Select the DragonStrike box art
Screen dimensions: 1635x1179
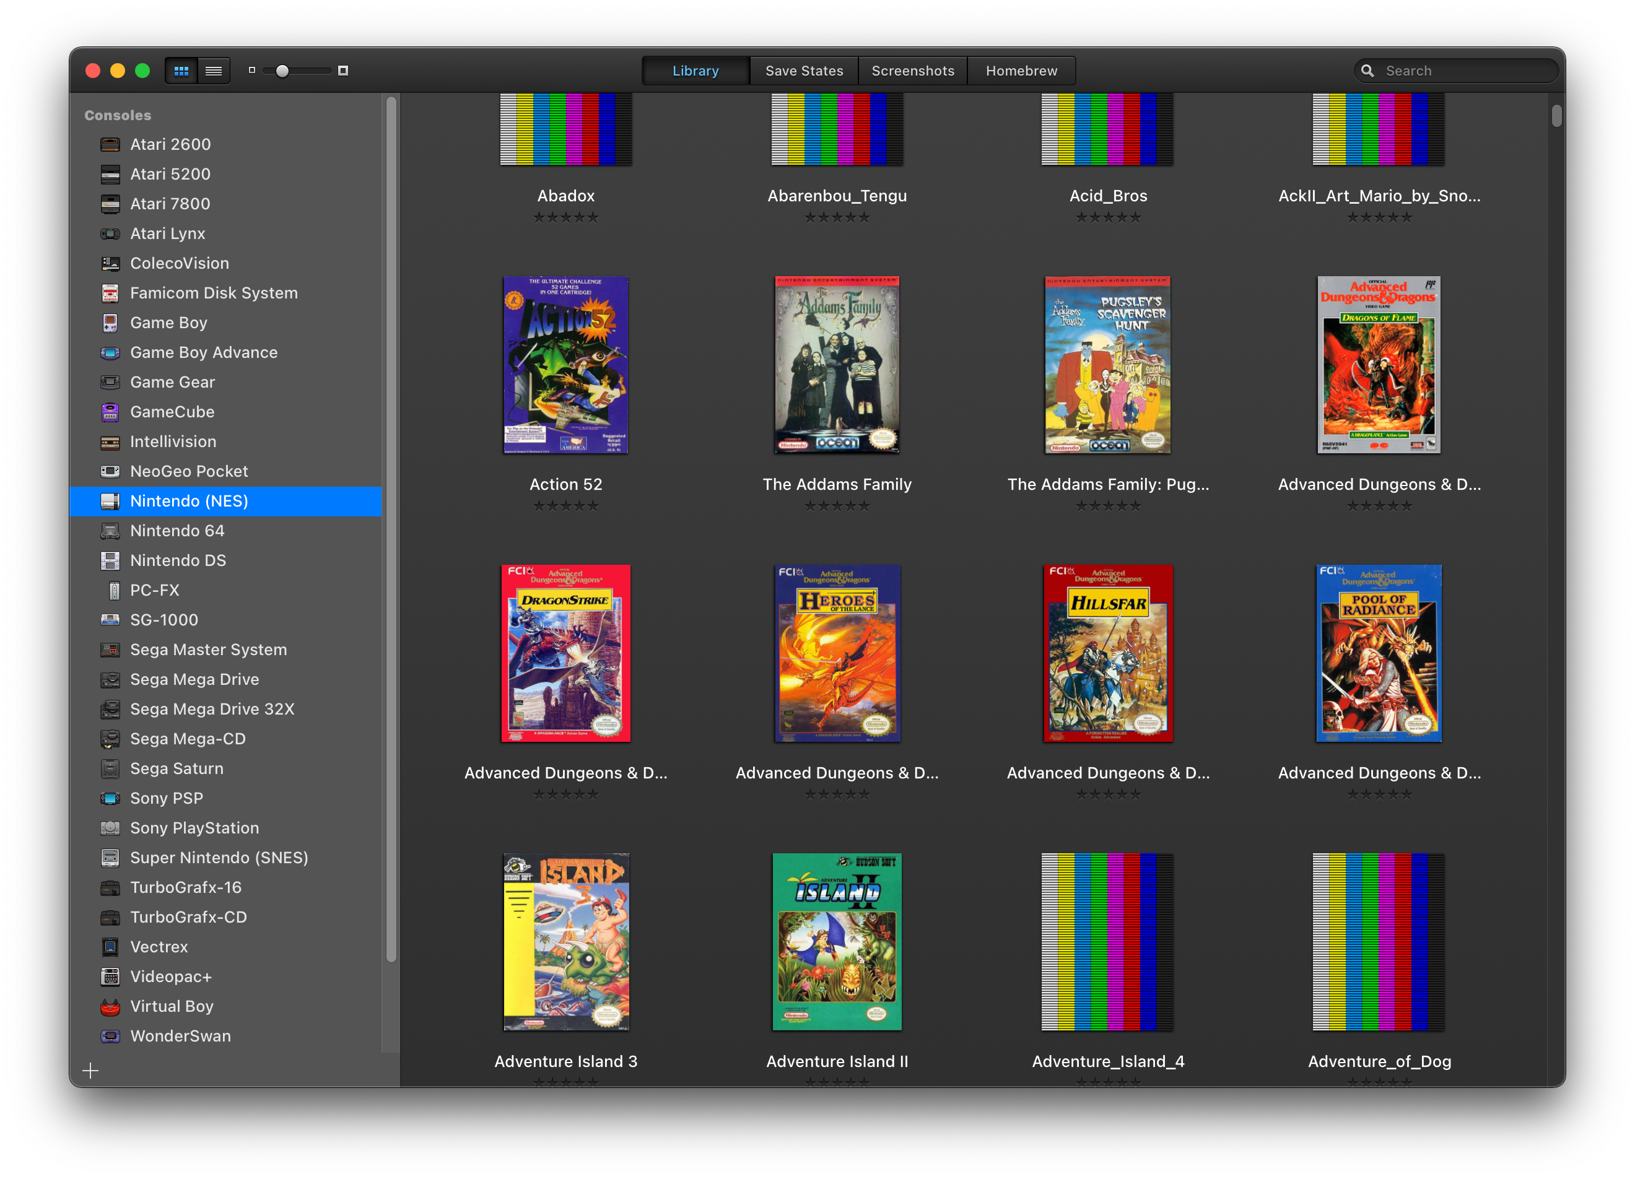point(566,653)
